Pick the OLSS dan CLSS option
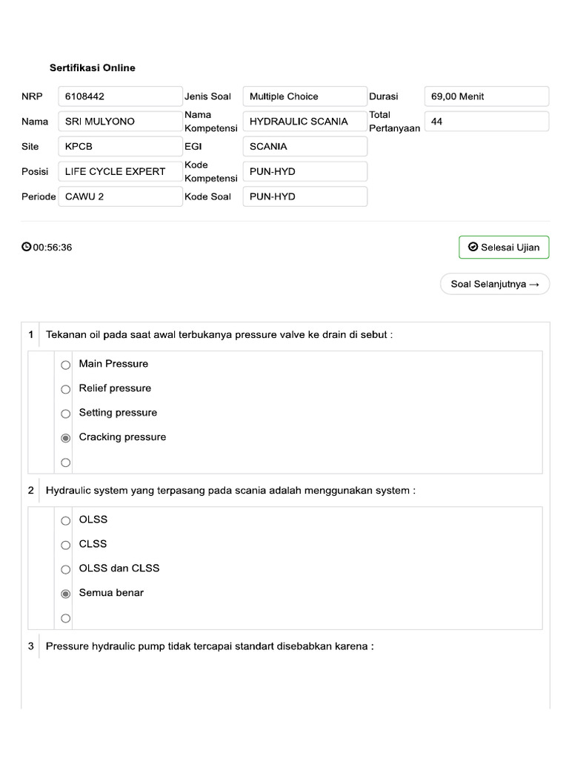Screen dimensions: 569x759 66,569
